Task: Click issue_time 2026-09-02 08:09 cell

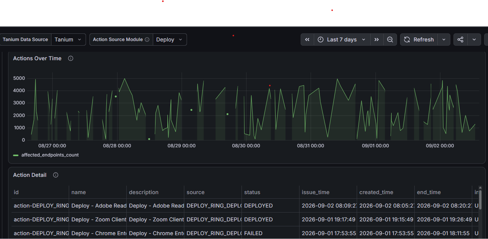Action: pyautogui.click(x=328, y=206)
